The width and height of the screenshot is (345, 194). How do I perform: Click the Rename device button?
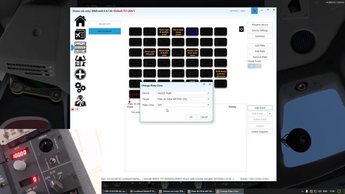(x=260, y=25)
